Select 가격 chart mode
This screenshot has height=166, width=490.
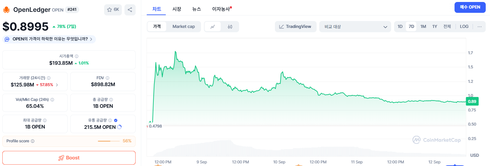point(157,27)
